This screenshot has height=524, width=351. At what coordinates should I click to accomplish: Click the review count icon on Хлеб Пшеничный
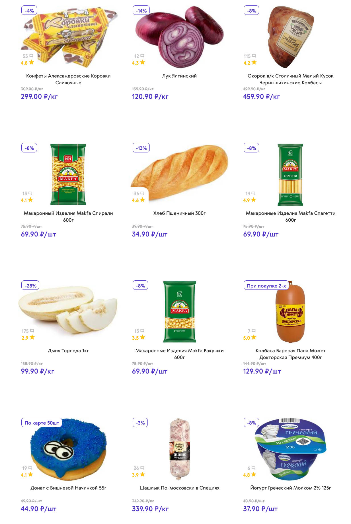[142, 193]
